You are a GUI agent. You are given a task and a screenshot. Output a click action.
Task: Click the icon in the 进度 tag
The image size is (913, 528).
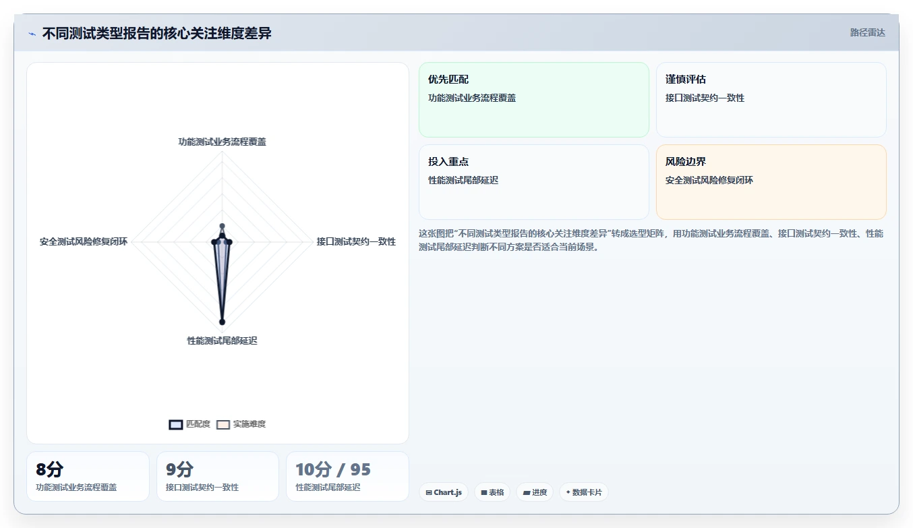point(527,493)
